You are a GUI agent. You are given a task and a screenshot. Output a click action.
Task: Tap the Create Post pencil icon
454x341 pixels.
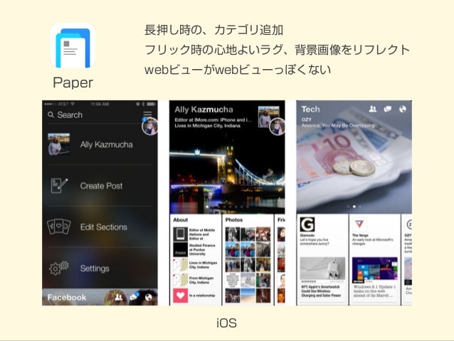pos(59,186)
